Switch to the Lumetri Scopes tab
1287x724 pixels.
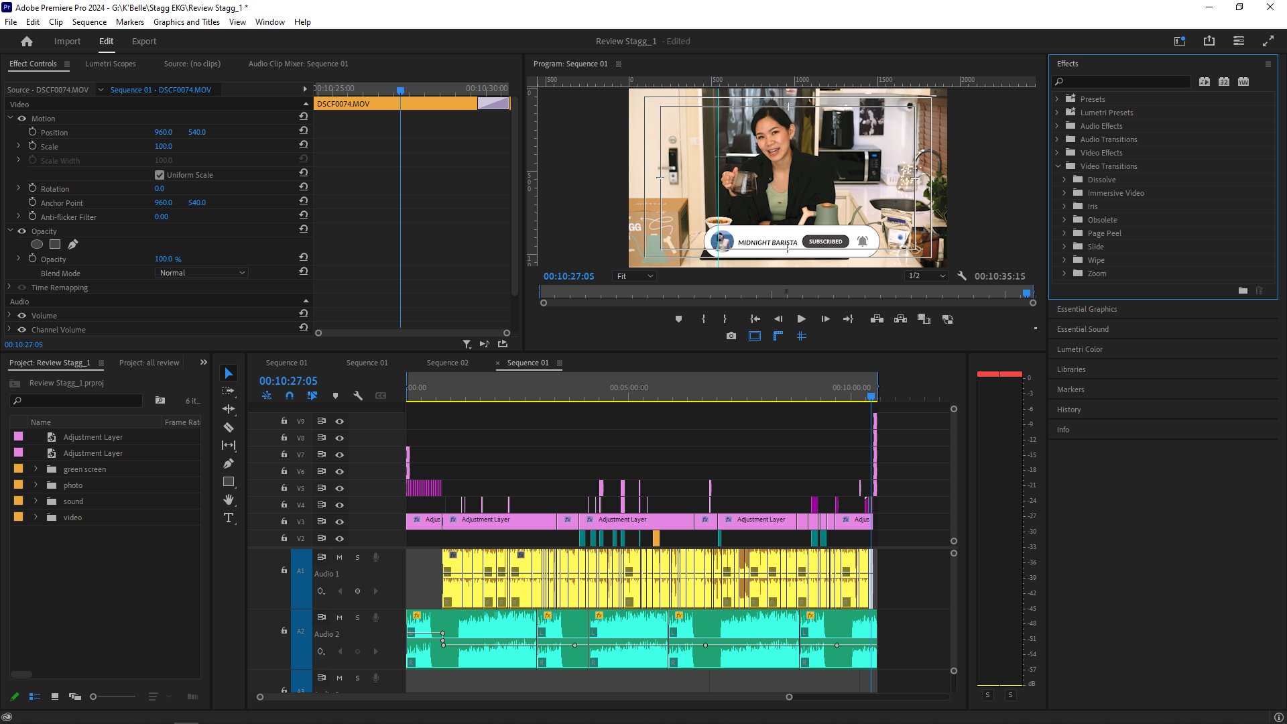[110, 64]
